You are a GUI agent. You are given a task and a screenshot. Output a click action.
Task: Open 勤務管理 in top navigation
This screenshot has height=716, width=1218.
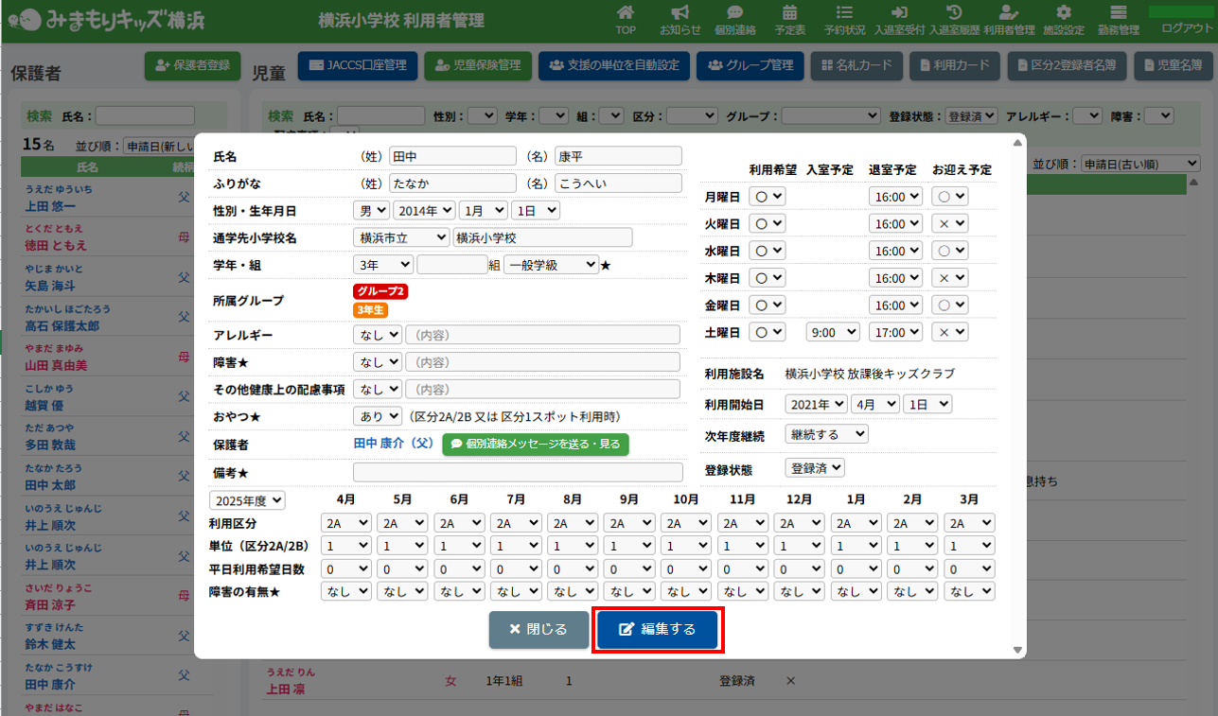tap(1118, 19)
